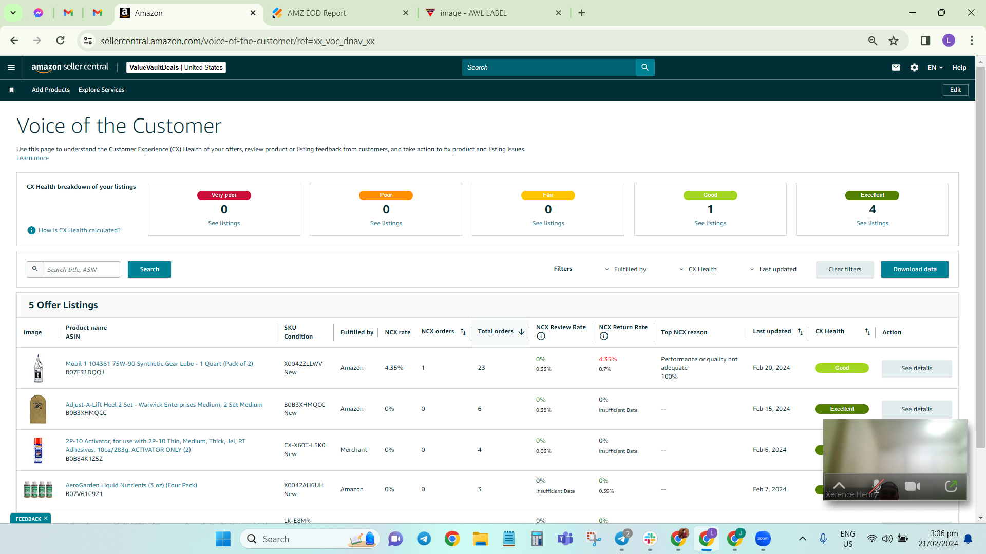Image resolution: width=986 pixels, height=554 pixels.
Task: Open the Learn more link
Action: 32,158
